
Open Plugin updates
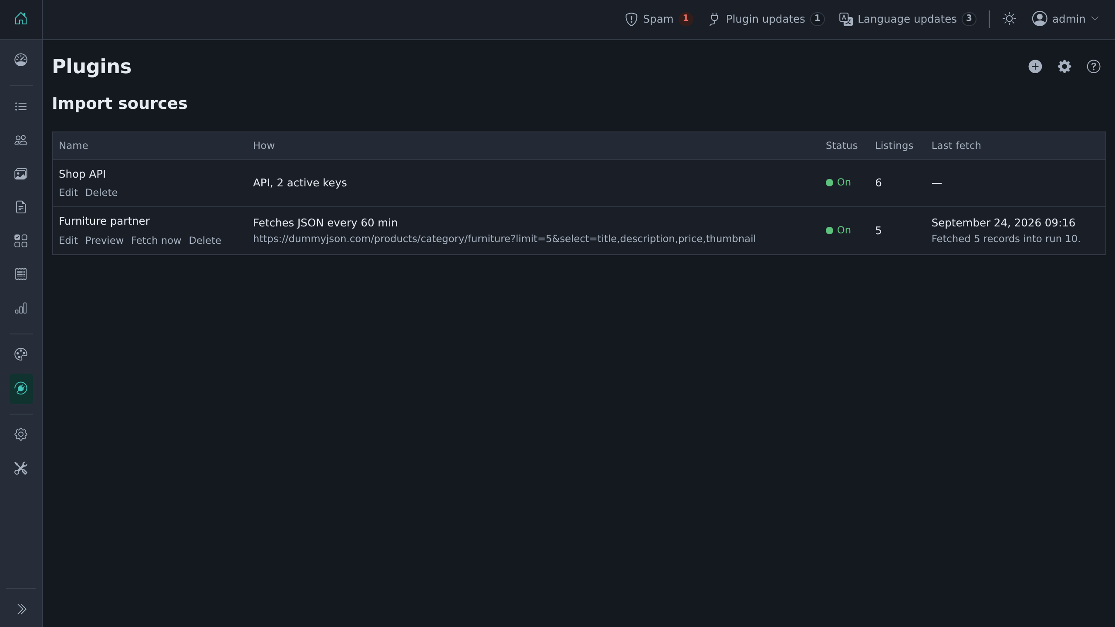(766, 19)
